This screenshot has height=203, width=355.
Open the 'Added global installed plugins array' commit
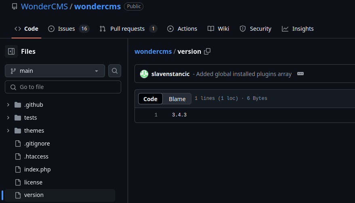[x=244, y=74]
